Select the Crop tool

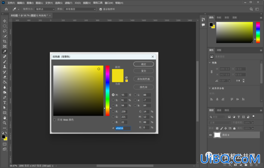(4, 41)
